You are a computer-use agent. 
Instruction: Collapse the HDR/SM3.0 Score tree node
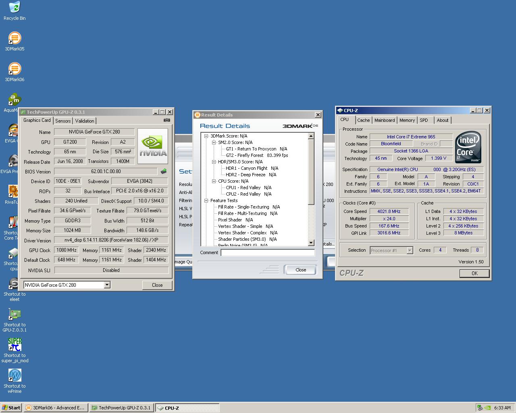(214, 162)
